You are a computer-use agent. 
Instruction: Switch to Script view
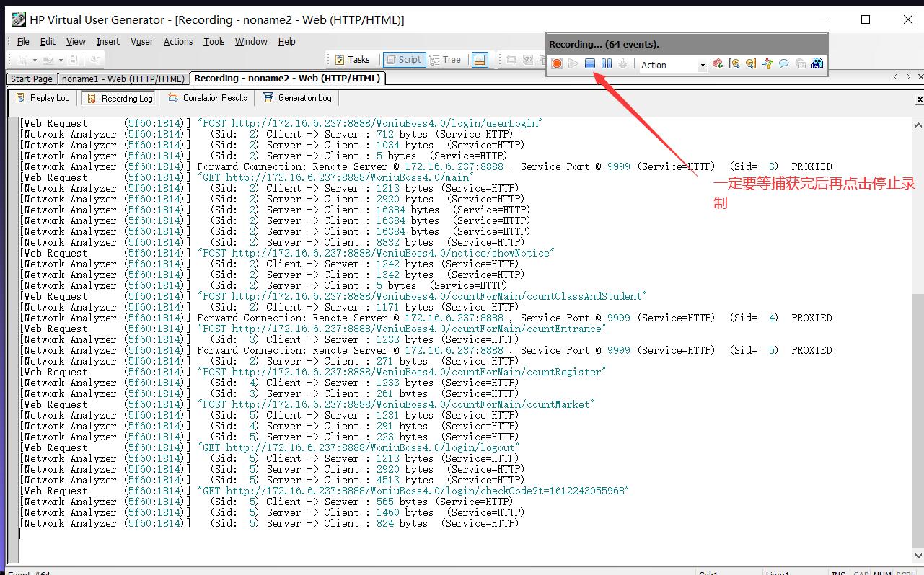tap(404, 60)
